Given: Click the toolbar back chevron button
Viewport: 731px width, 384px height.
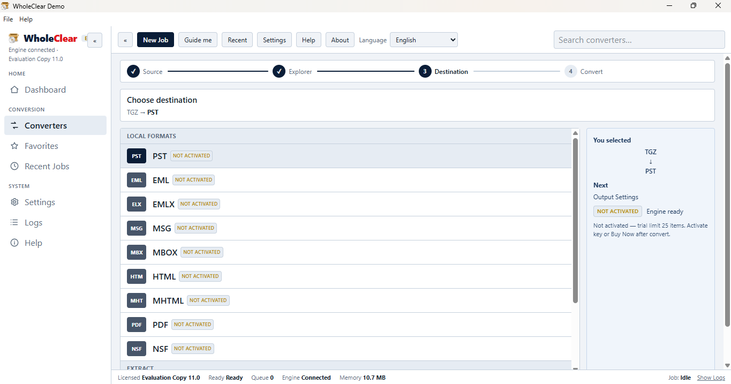Looking at the screenshot, I should [x=125, y=40].
